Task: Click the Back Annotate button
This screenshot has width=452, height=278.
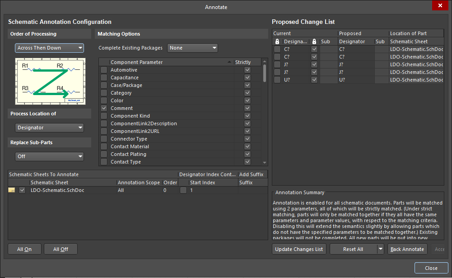Action: point(407,249)
